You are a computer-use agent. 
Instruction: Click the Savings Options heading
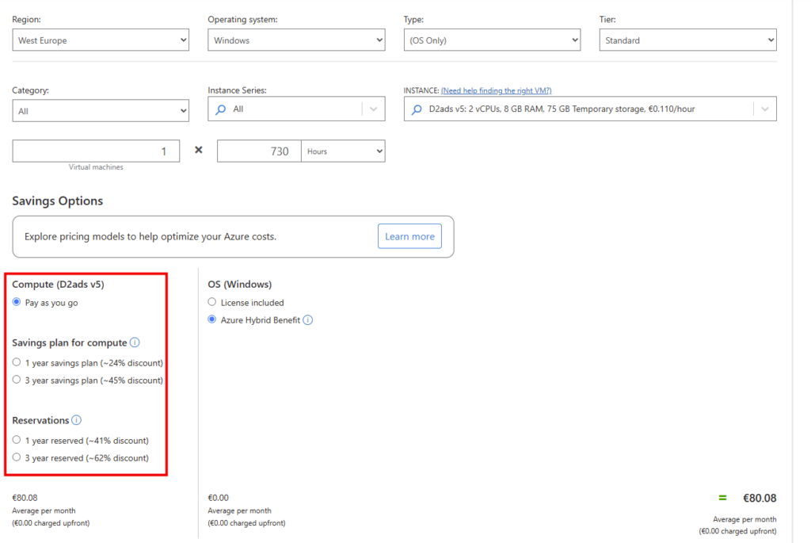click(57, 201)
